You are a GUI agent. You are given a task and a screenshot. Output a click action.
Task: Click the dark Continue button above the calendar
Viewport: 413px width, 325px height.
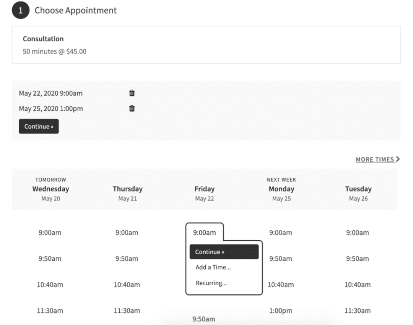click(x=39, y=126)
